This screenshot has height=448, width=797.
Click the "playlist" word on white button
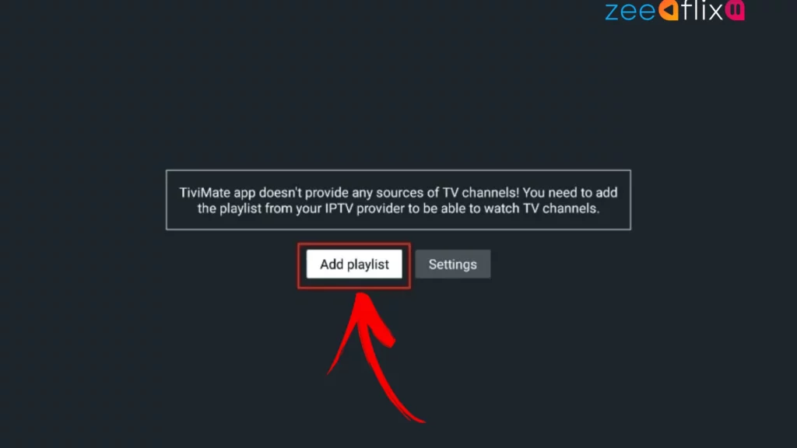tap(368, 265)
